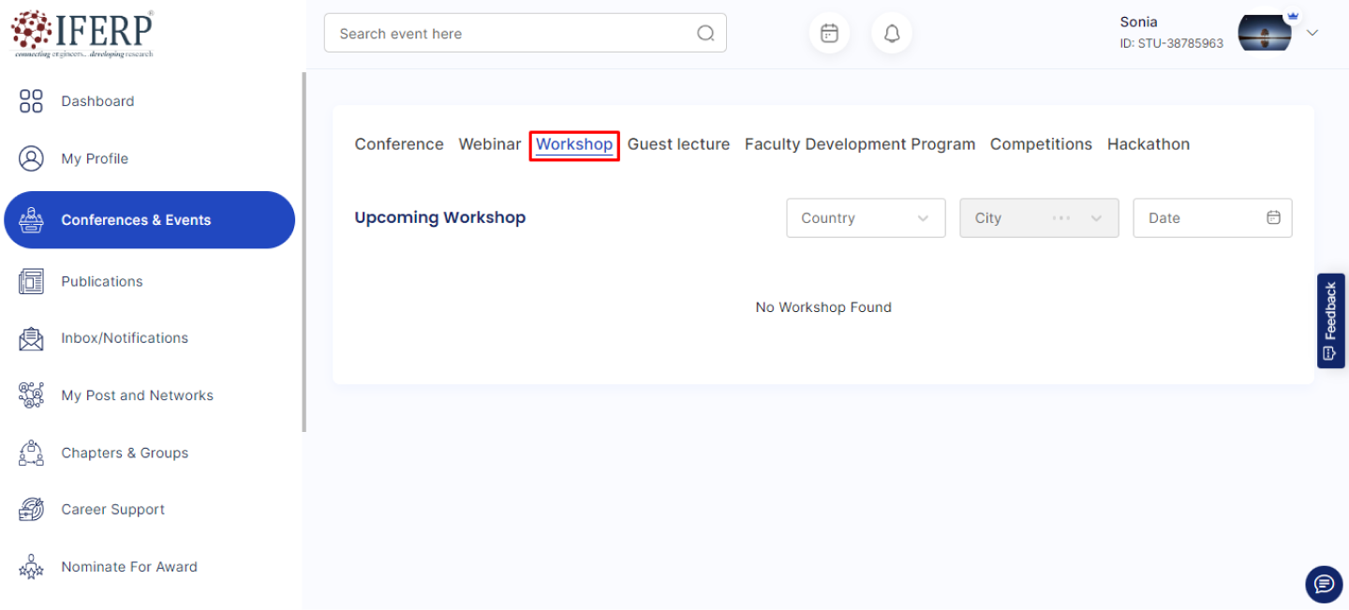
Task: Open the chat bubble icon
Action: [1323, 584]
